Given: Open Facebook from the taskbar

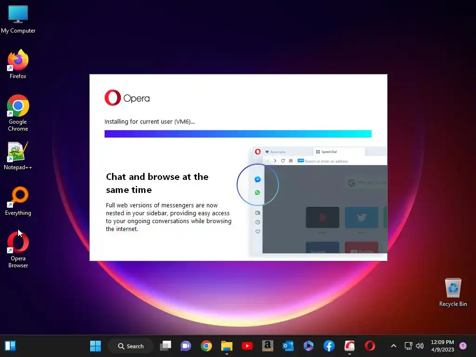Looking at the screenshot, I should click(329, 346).
